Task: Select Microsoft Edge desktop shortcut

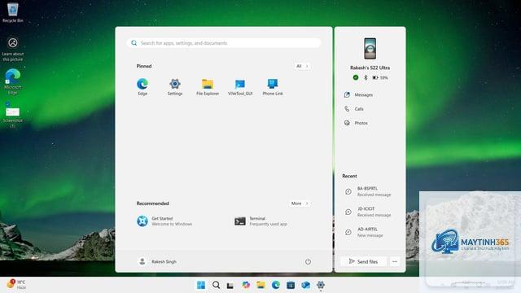Action: tap(13, 82)
